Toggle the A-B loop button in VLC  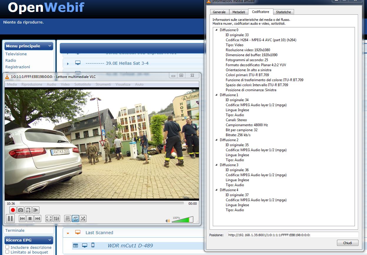[x=28, y=210]
